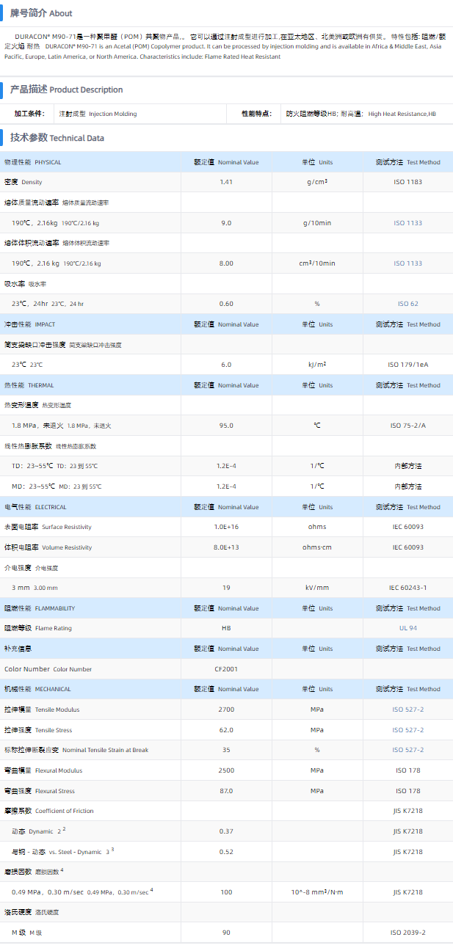Select the Tensile Modulus value 2700

[x=226, y=710]
